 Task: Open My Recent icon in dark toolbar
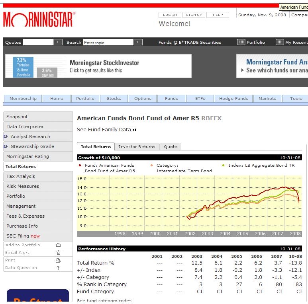tap(280, 42)
